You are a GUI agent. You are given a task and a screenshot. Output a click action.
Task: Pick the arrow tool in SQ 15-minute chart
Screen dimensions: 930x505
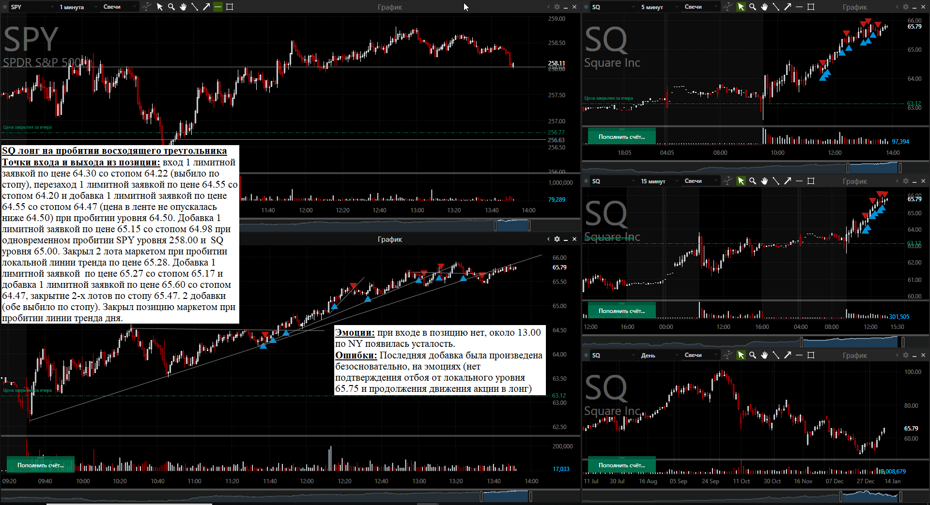[788, 181]
